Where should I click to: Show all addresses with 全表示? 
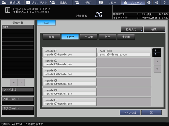[126, 37]
